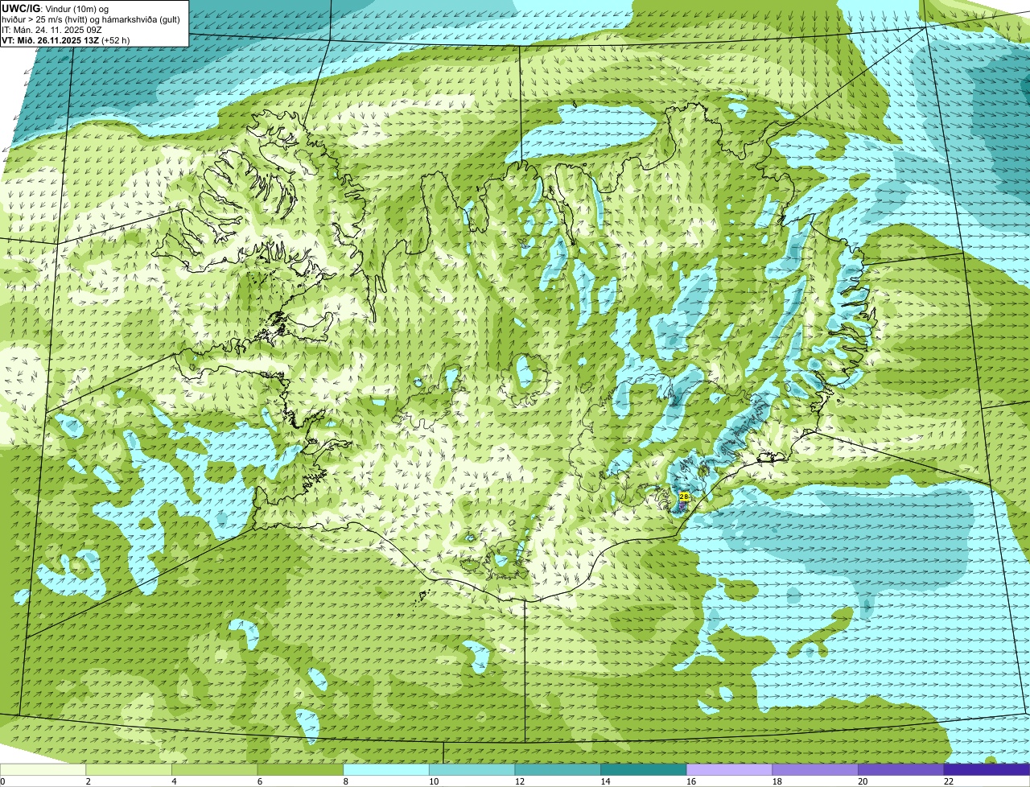Click the scale label '10'
The width and height of the screenshot is (1030, 787).
(434, 781)
